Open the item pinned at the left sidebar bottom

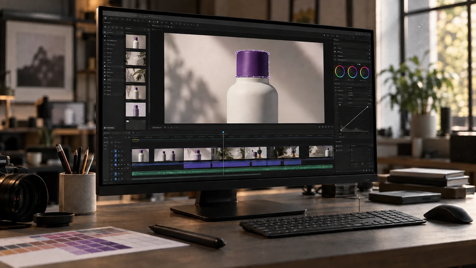(109, 128)
